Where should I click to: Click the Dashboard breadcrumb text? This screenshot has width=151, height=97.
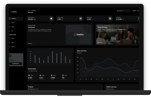pos(34,11)
